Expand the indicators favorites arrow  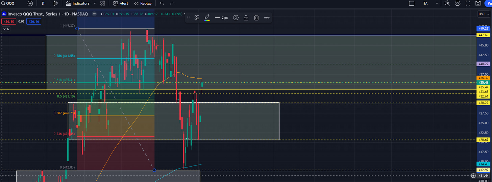(x=95, y=3)
